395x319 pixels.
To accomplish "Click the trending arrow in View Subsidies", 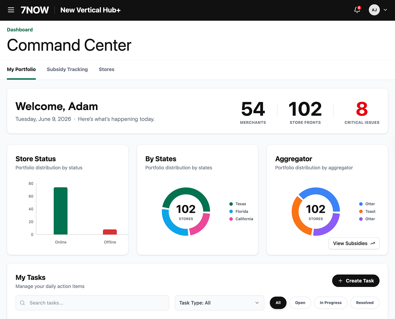I will coord(373,243).
